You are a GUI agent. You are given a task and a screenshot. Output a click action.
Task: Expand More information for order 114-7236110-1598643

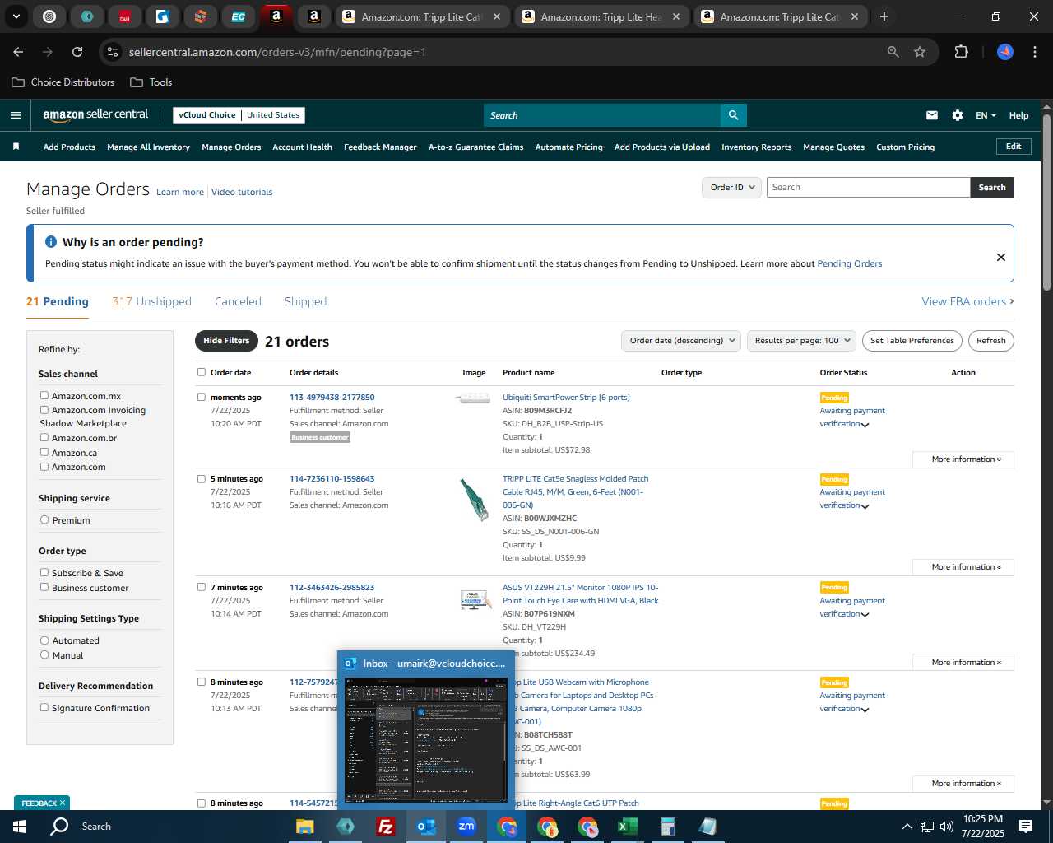coord(963,567)
